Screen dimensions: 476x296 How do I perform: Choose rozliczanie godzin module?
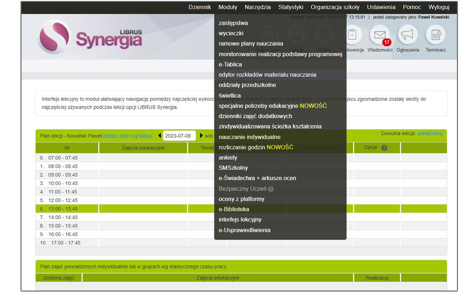(256, 148)
